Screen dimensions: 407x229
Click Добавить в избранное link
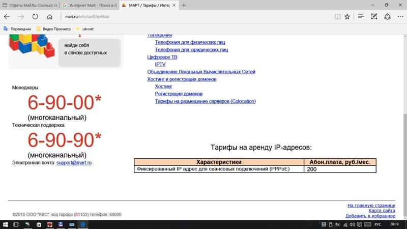point(370,216)
